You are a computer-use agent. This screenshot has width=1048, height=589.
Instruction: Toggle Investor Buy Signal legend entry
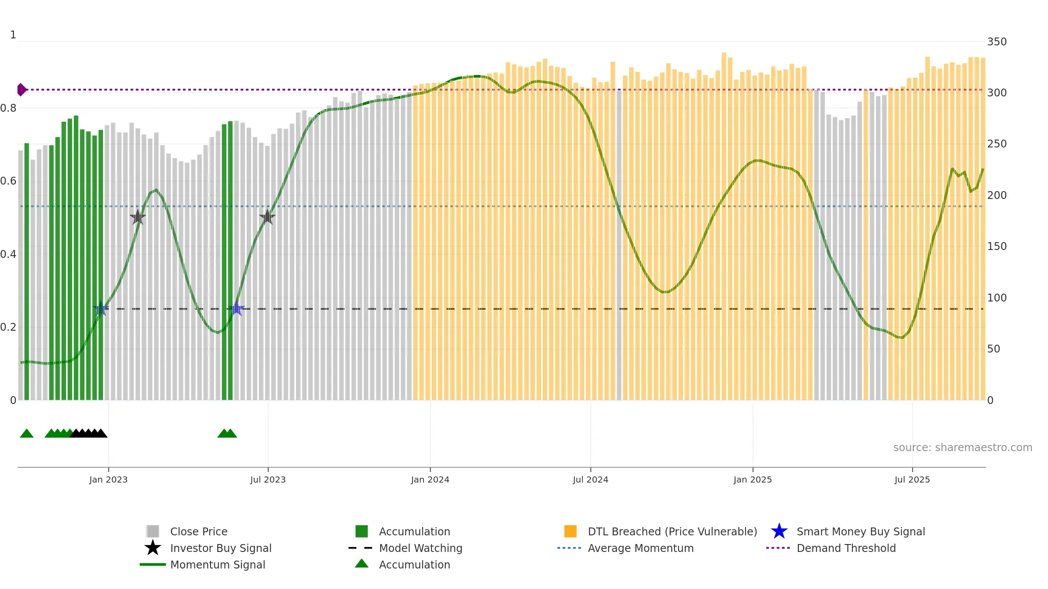click(221, 548)
